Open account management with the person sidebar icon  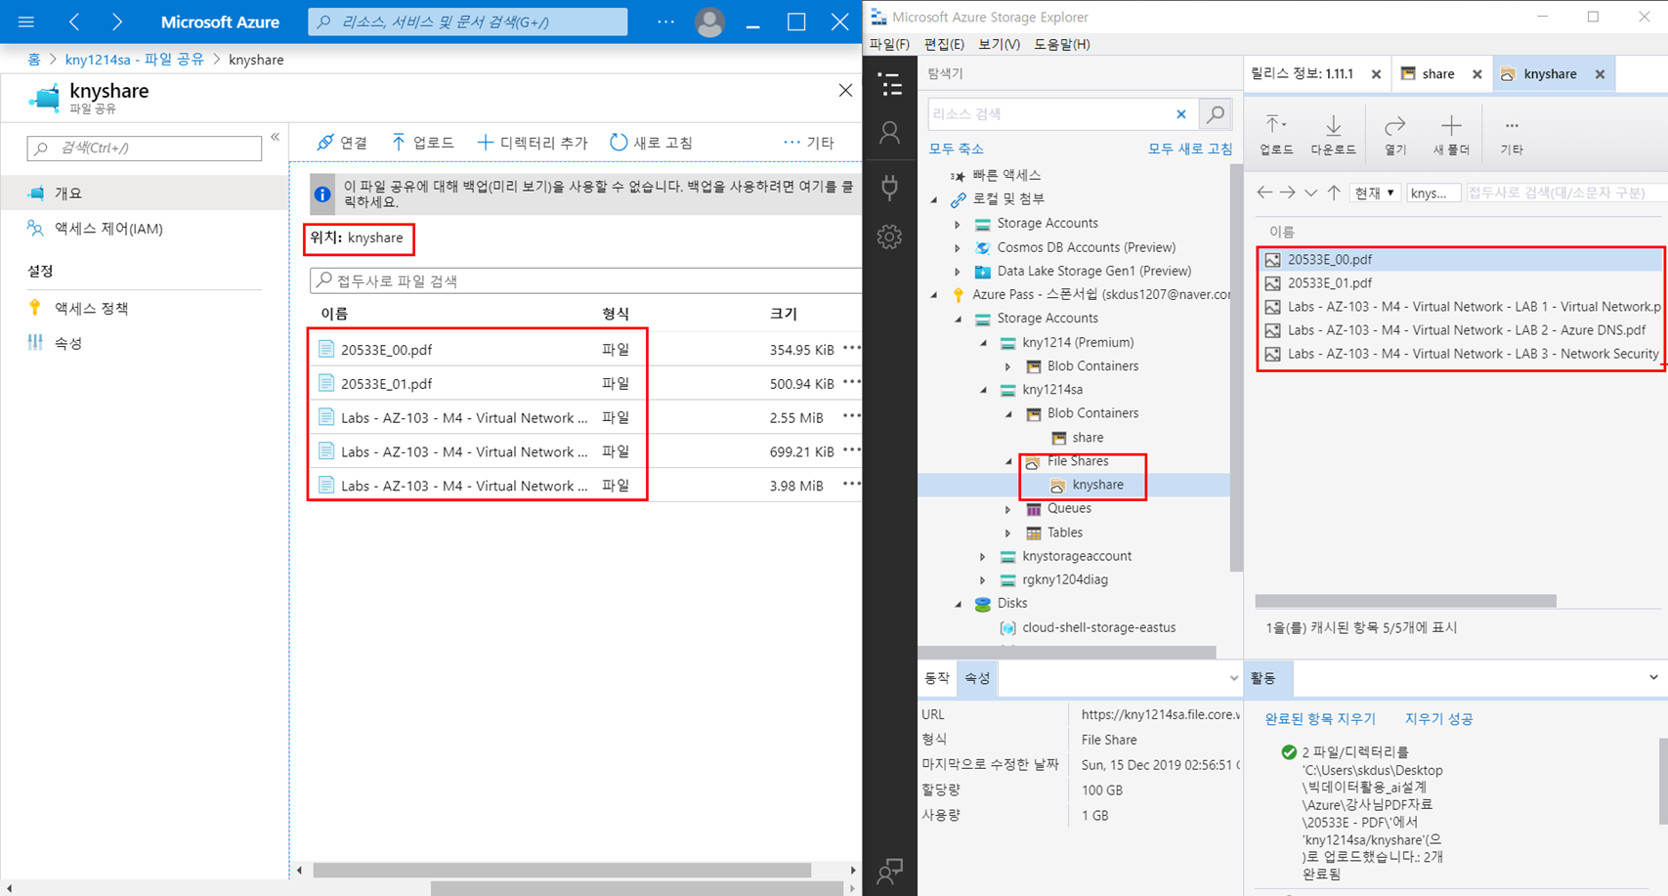(890, 133)
